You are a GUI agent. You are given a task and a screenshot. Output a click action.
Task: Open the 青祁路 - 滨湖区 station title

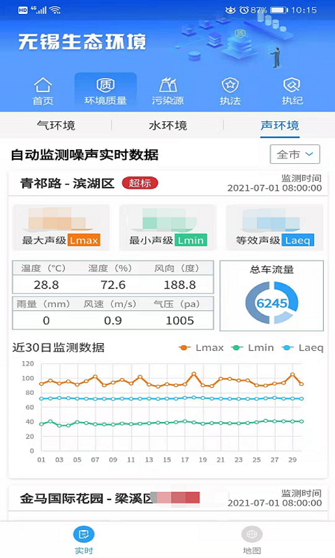click(67, 183)
